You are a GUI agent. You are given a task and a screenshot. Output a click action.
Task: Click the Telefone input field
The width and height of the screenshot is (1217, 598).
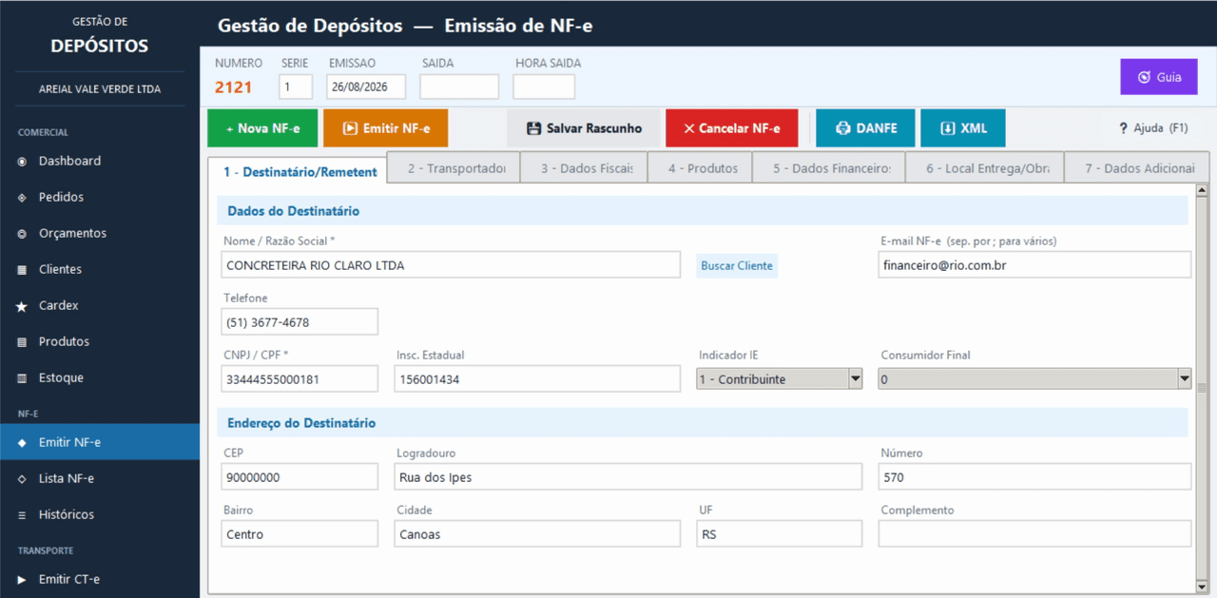299,322
